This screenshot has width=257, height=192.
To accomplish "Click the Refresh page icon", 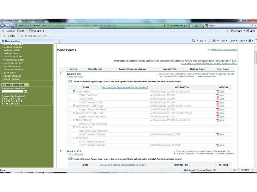I will pos(196,26).
